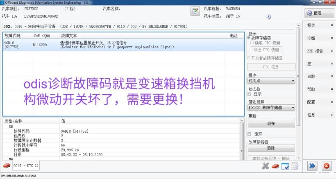Click the right options panel scroll up arrow
336x179 pixels.
coord(298,25)
